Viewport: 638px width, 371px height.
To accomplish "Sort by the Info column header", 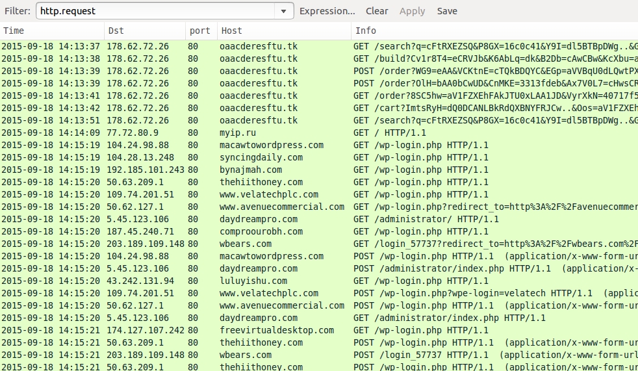I will 494,31.
